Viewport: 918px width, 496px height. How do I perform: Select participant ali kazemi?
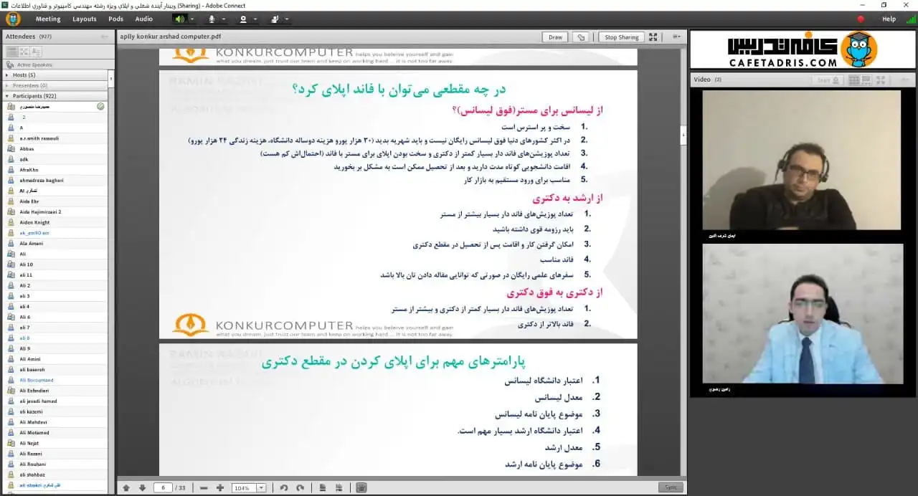pos(55,411)
